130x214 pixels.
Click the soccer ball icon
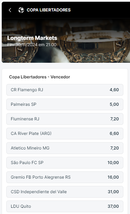(x=21, y=10)
